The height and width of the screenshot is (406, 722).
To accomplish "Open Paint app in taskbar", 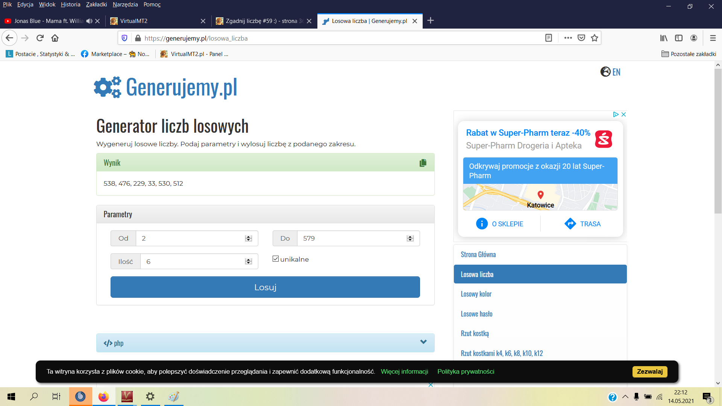I will (x=173, y=397).
